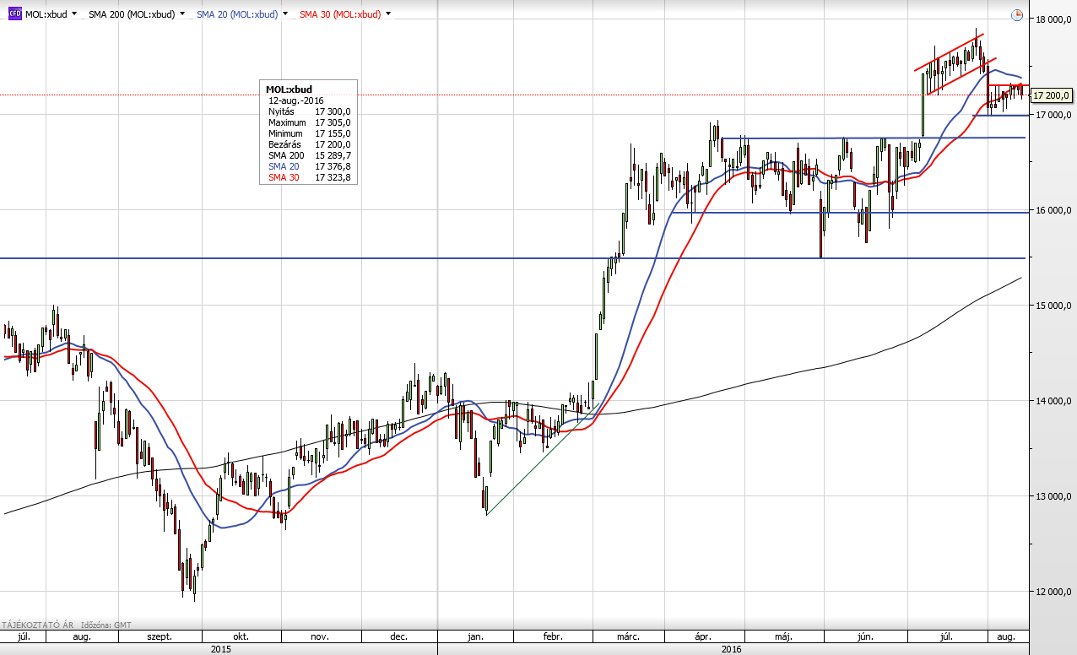Click the 17 200,0 current price label
This screenshot has width=1077, height=655.
pyautogui.click(x=1052, y=95)
